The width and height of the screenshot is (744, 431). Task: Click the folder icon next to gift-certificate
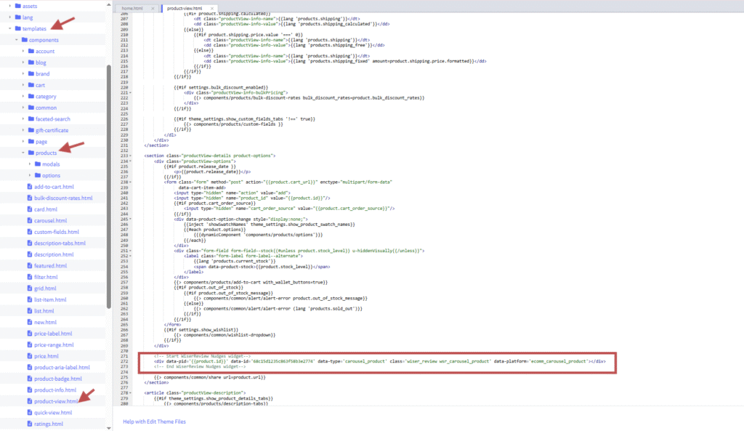point(30,130)
